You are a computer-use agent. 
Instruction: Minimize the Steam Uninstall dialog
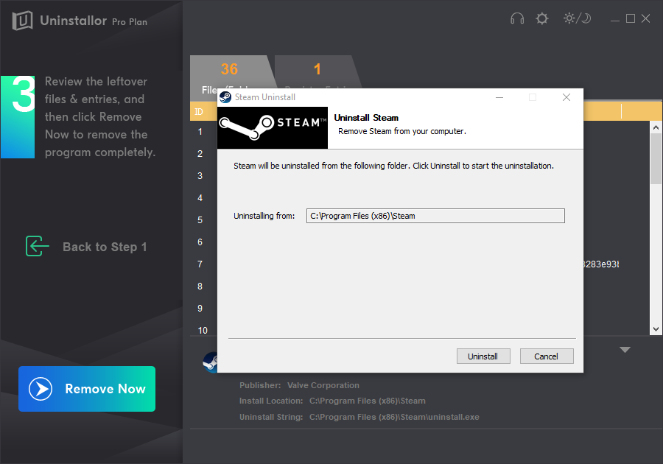click(499, 97)
